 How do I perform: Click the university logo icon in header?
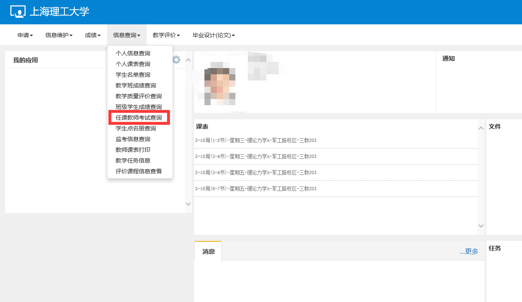(x=18, y=12)
